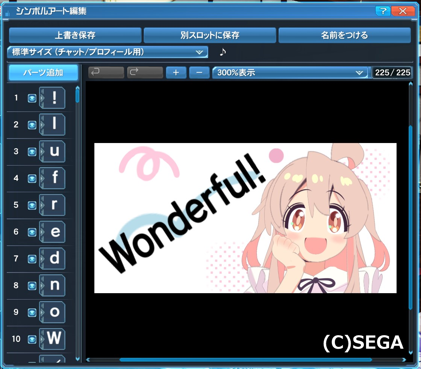Hide layer 2 using its eye icon
The height and width of the screenshot is (369, 421).
tap(32, 125)
